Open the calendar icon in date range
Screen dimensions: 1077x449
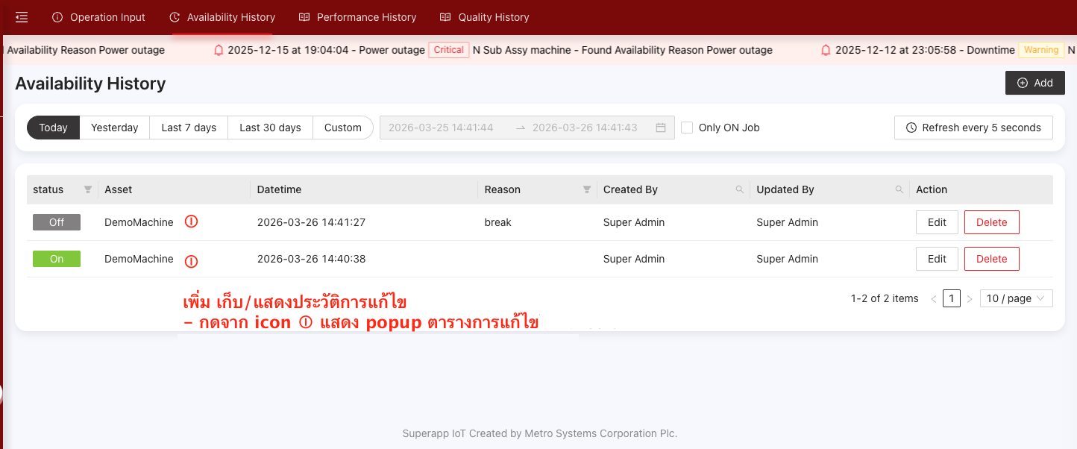660,128
